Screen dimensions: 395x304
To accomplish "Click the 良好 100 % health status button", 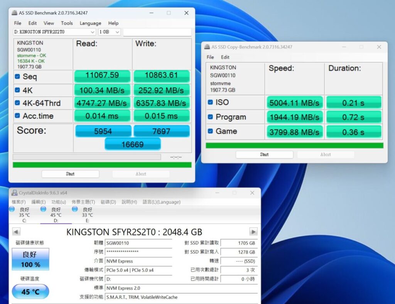I will [30, 259].
